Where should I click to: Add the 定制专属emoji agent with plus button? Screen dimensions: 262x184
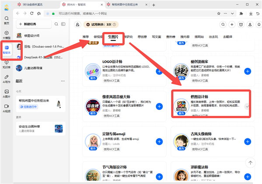coord(159,142)
